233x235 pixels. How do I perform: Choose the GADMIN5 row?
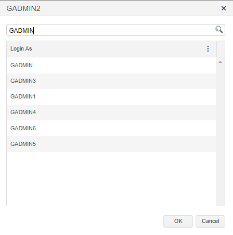point(111,144)
